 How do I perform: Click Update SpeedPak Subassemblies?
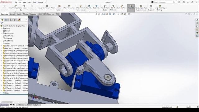141,8
